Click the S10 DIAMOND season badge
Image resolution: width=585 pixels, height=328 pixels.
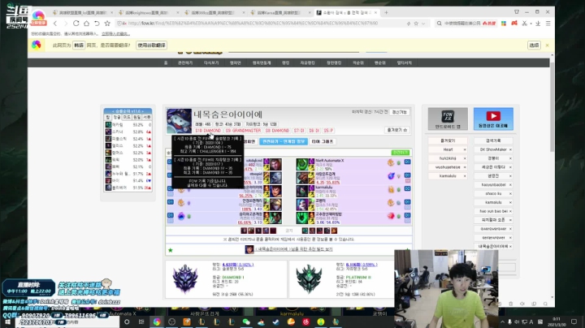click(x=208, y=131)
